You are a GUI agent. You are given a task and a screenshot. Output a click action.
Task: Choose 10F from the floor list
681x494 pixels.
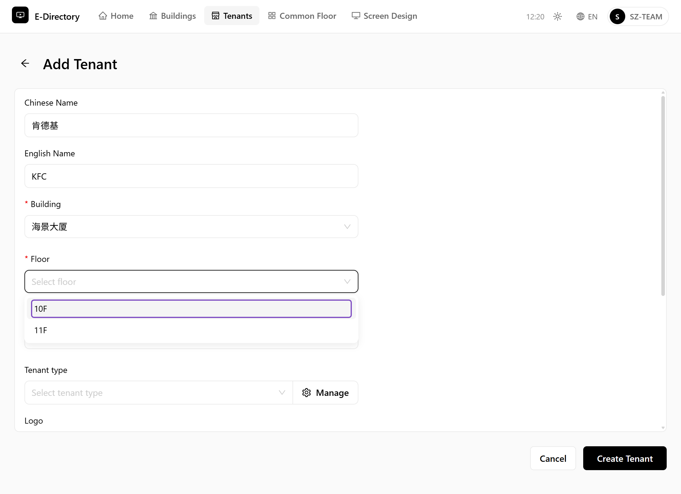click(x=191, y=308)
